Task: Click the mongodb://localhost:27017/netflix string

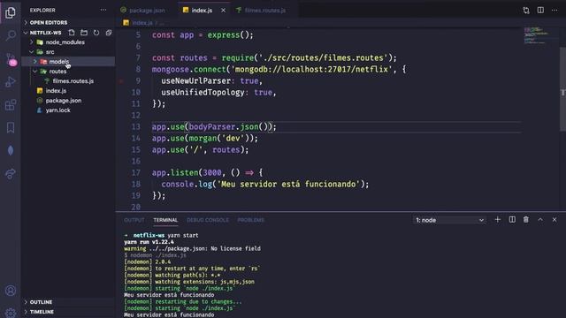Action: tap(311, 69)
